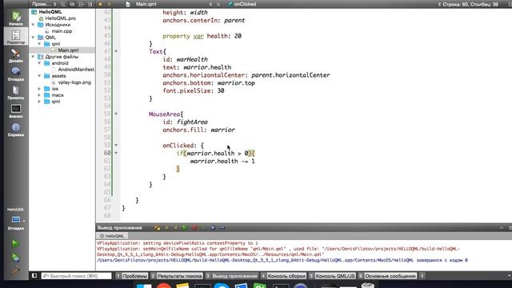This screenshot has height=288, width=512.
Task: Close the Projects side panel
Action: 90,4
